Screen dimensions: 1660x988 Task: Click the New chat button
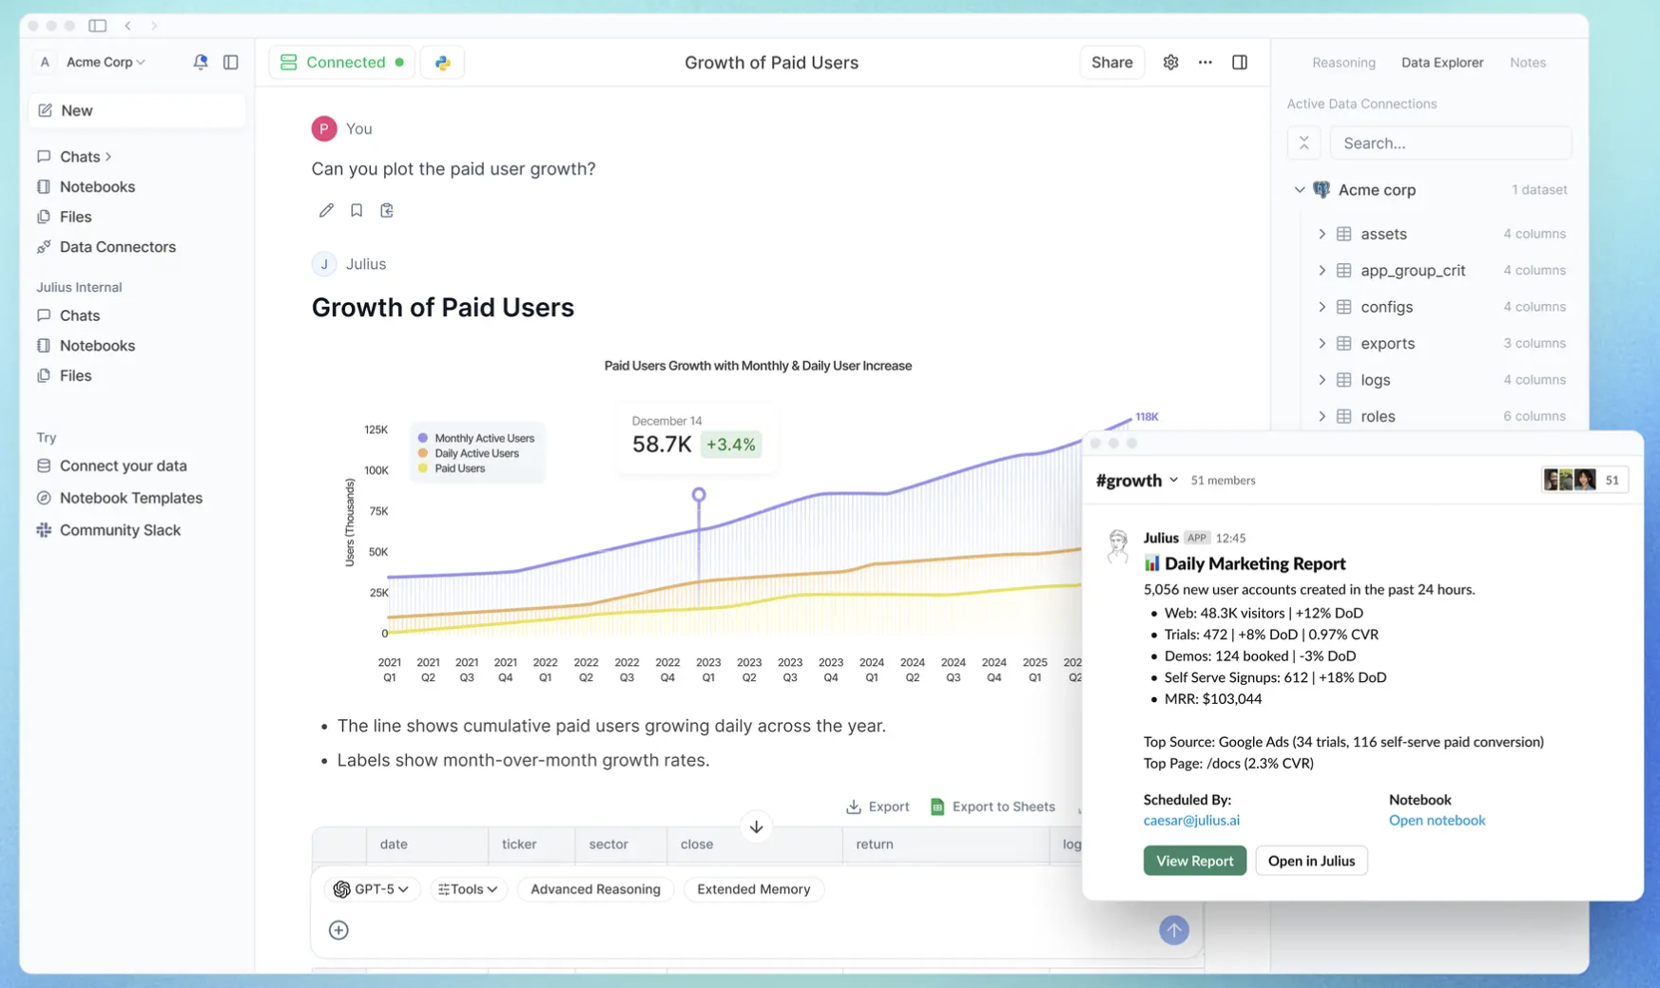click(137, 110)
